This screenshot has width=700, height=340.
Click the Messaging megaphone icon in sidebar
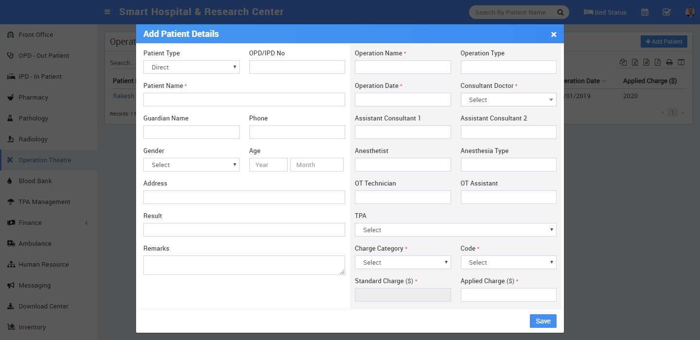pyautogui.click(x=11, y=285)
